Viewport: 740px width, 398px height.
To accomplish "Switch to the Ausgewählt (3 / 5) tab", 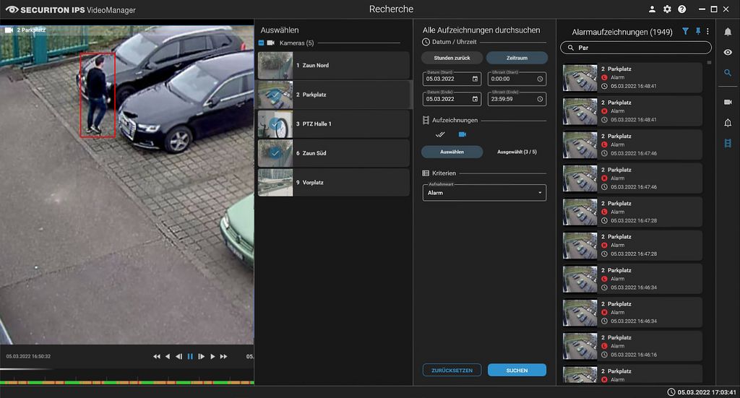I will (517, 152).
